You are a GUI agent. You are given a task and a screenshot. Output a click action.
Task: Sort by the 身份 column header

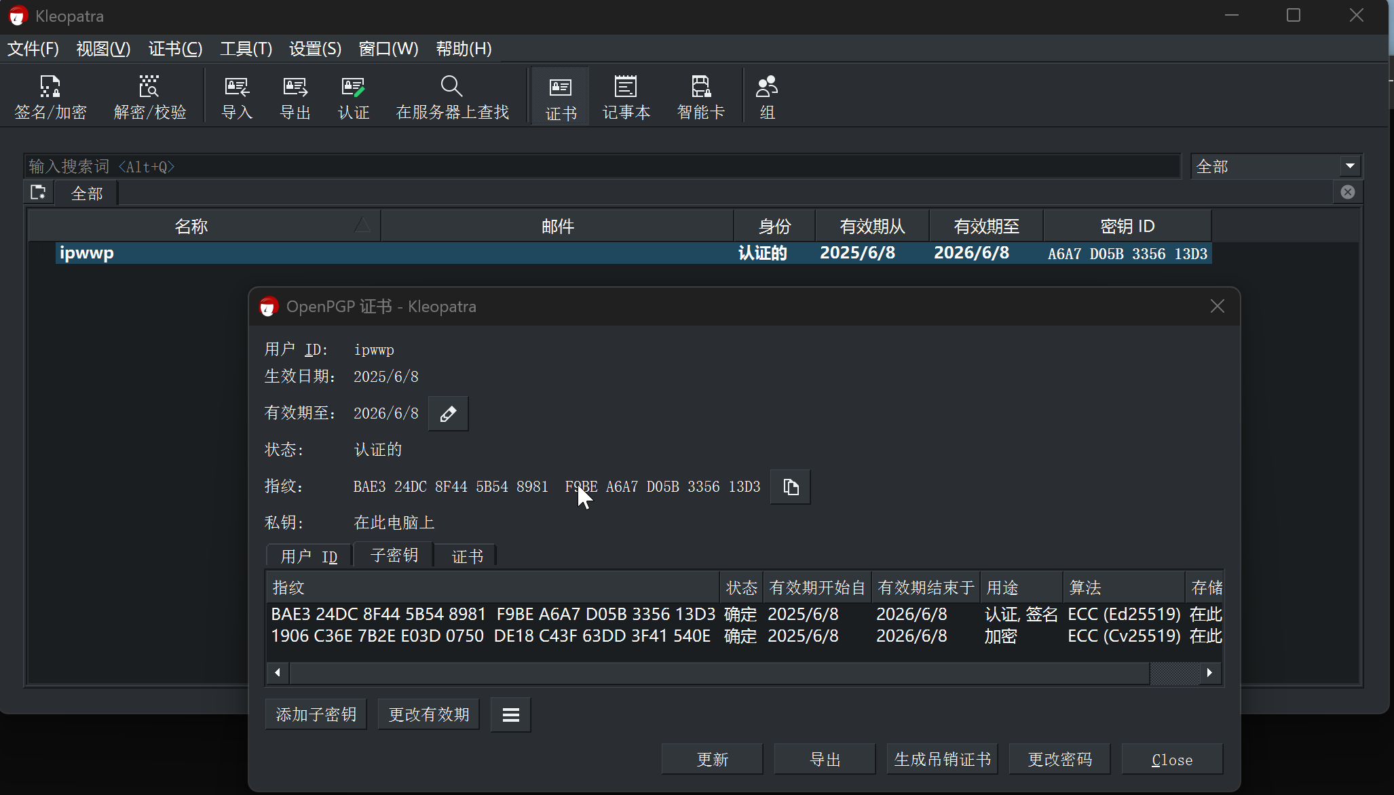tap(774, 226)
